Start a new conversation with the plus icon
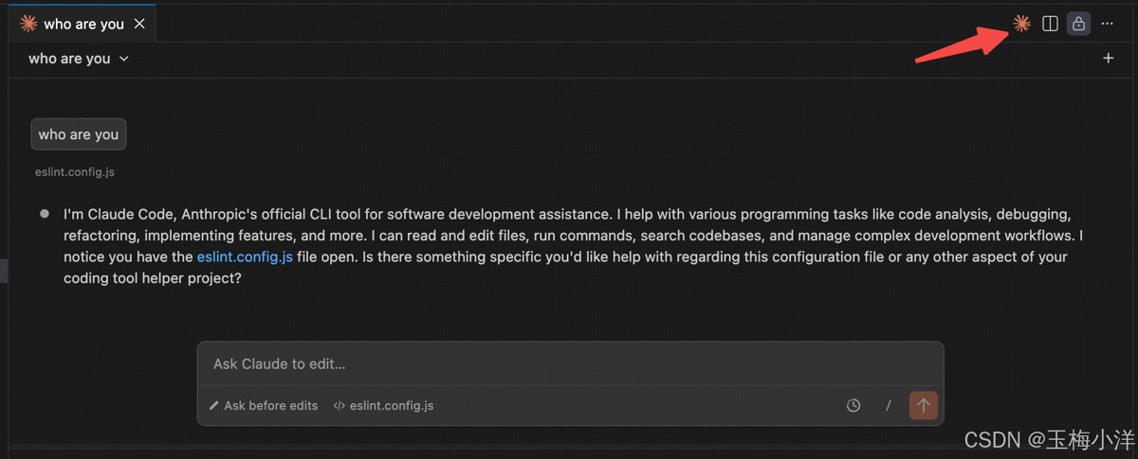The width and height of the screenshot is (1138, 459). click(1108, 59)
